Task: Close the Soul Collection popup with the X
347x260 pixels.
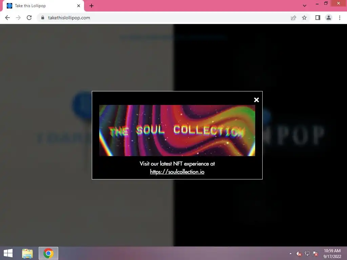Action: tap(257, 100)
